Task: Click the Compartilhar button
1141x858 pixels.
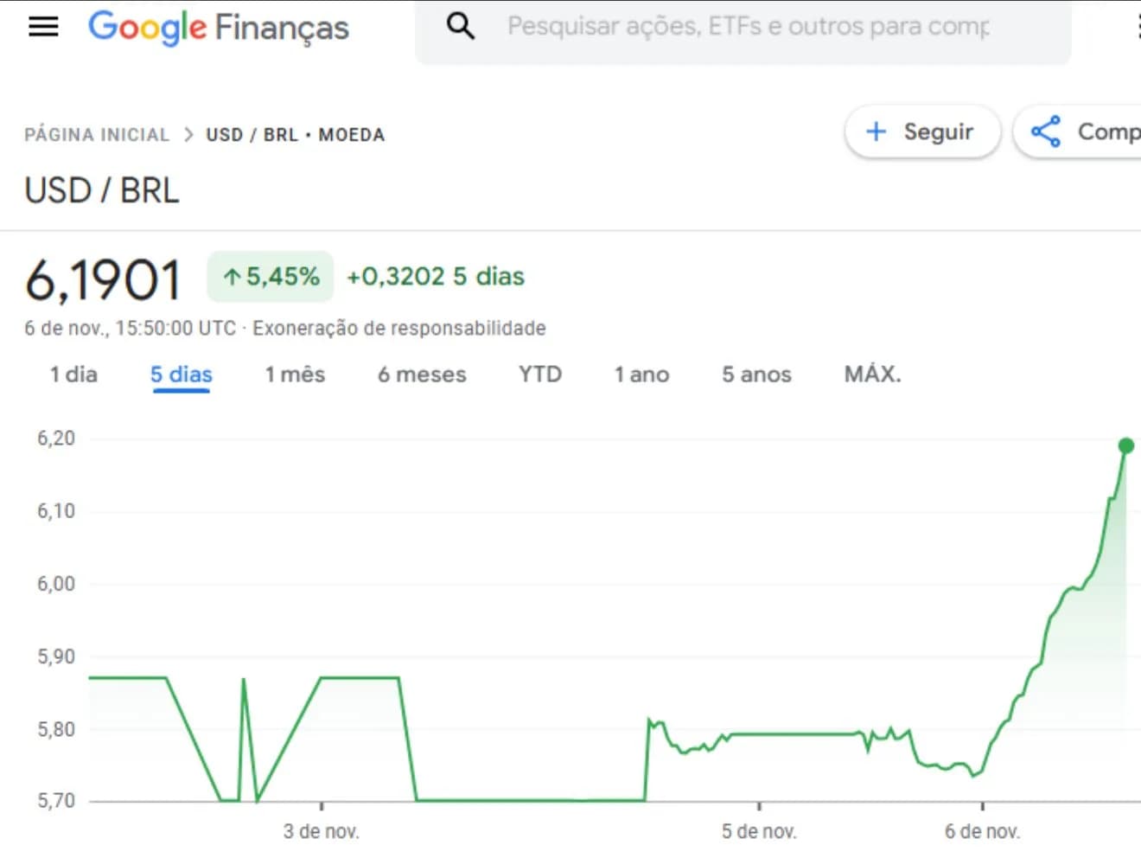Action: point(1098,131)
